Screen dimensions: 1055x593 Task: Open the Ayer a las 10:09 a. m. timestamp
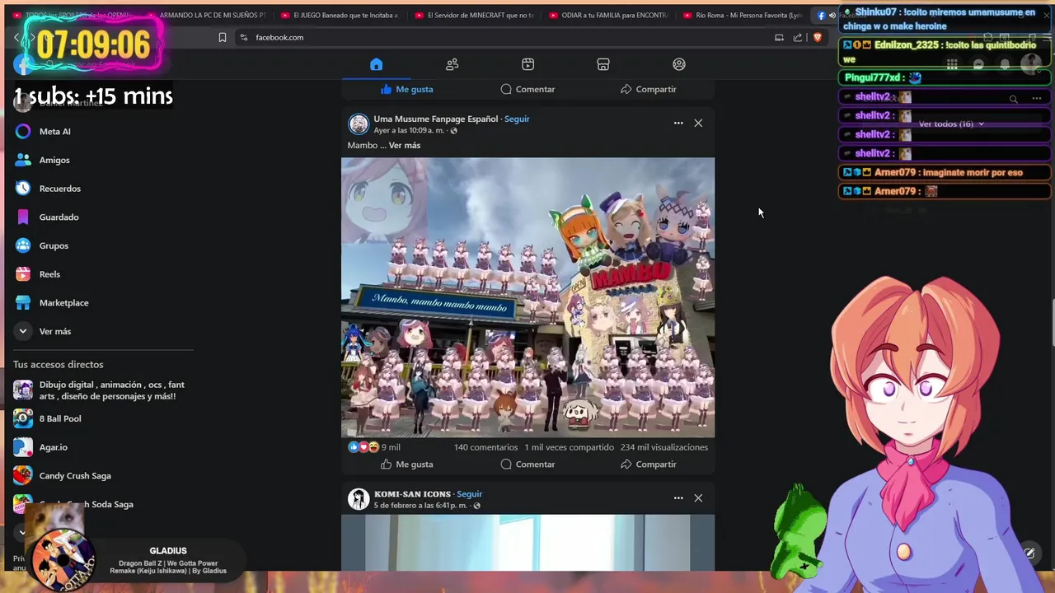pos(409,130)
